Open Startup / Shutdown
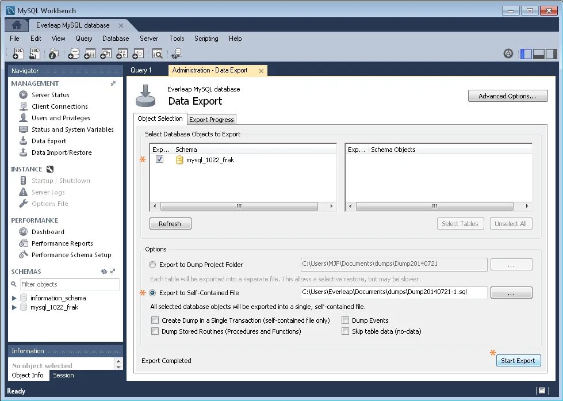This screenshot has width=563, height=401. click(61, 181)
